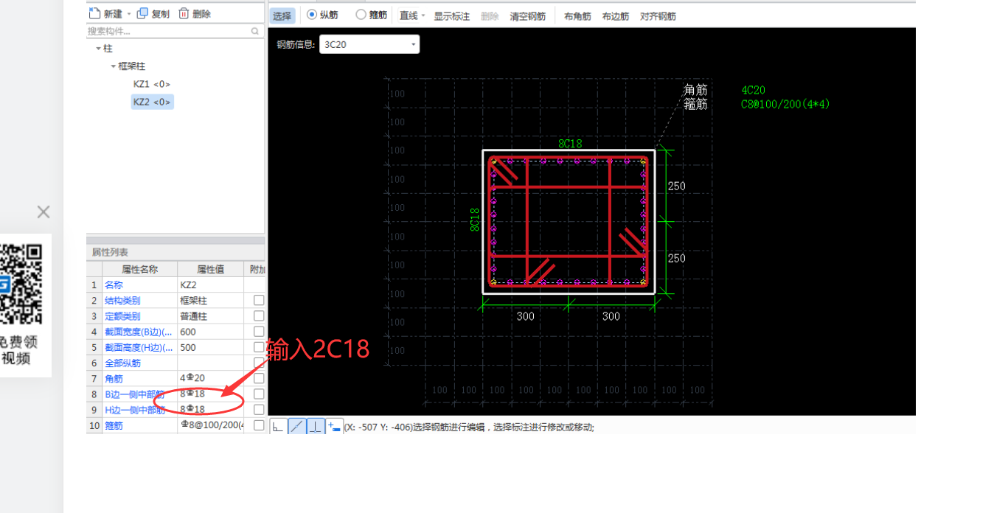Click the 结构类别 value 框架柱 cell
This screenshot has height=513, width=1008.
pos(210,300)
